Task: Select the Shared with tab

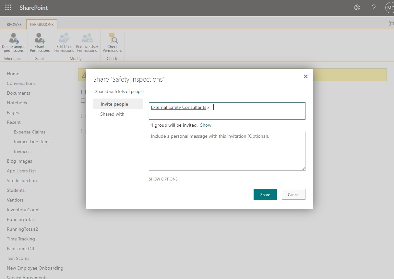Action: 112,114
